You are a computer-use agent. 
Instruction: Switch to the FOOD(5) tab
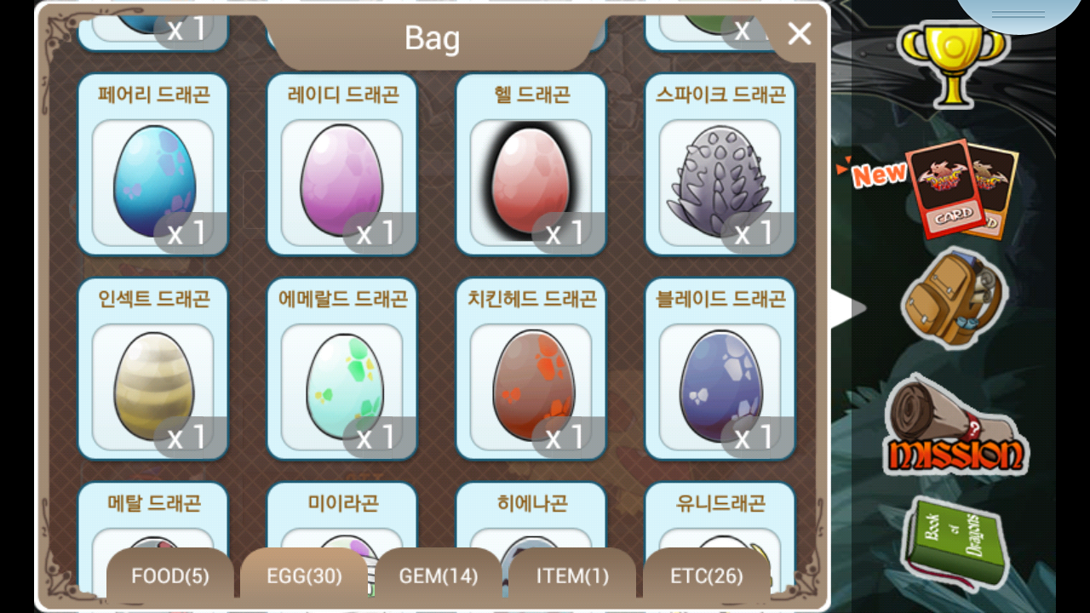[x=170, y=576]
